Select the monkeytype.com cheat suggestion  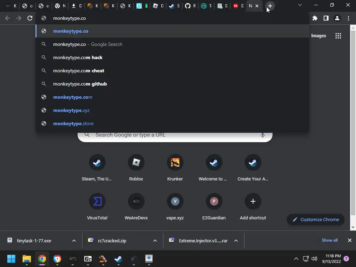[172, 71]
